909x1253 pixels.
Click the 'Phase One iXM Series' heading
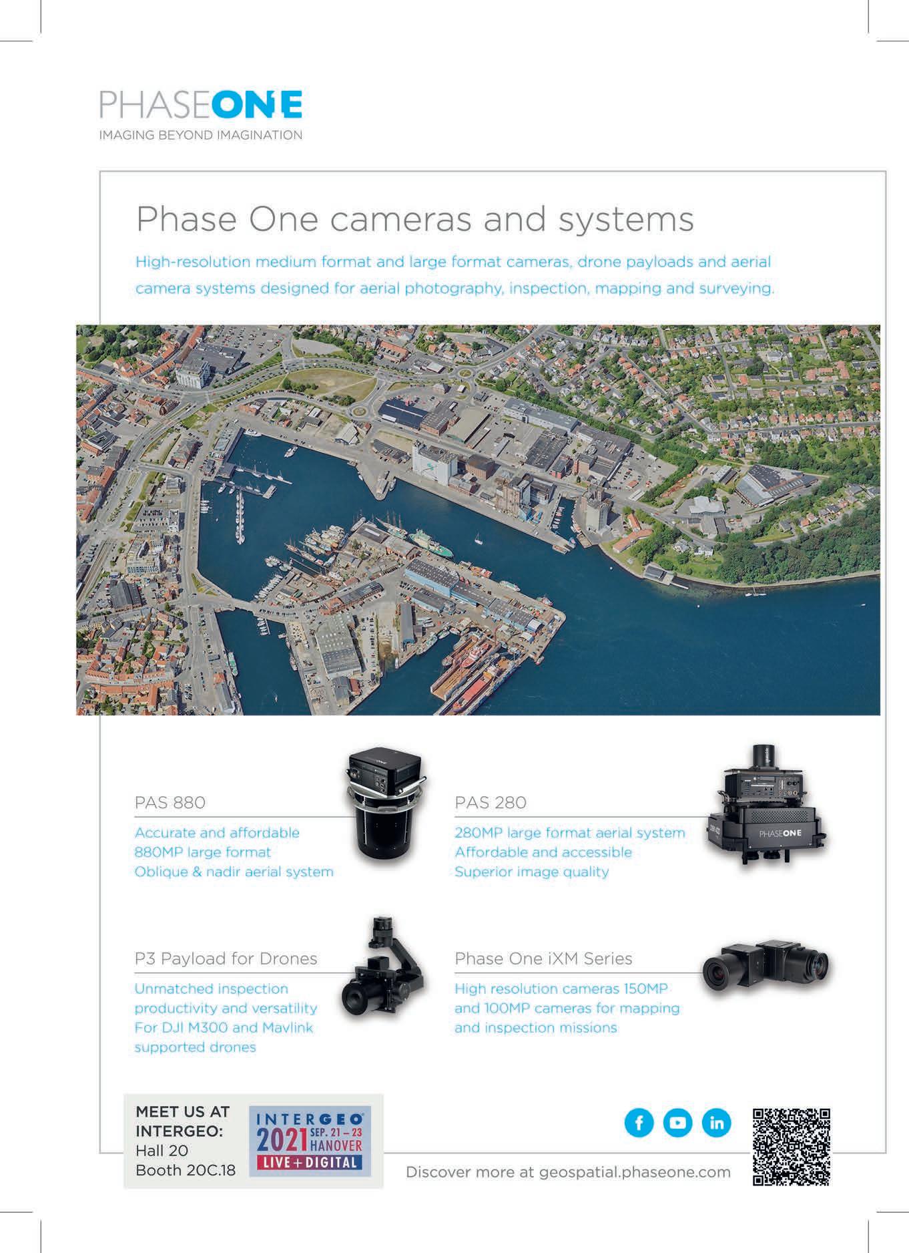(543, 958)
